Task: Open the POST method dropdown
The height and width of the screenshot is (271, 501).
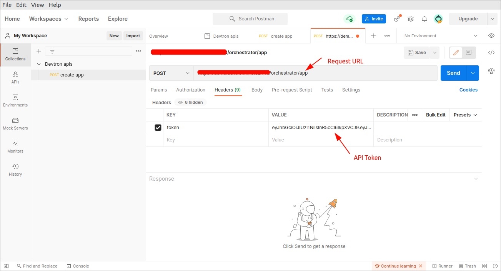Action: point(171,73)
